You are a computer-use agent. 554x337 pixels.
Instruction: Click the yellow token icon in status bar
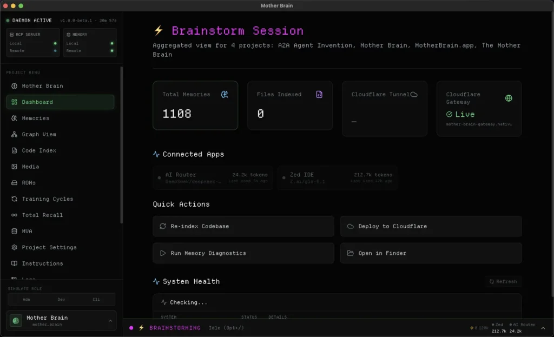(x=472, y=328)
